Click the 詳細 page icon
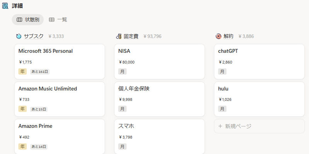 point(5,6)
